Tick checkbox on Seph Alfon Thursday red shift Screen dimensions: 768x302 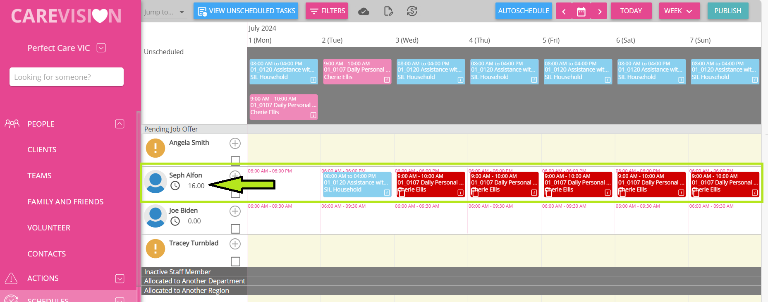[x=475, y=193]
